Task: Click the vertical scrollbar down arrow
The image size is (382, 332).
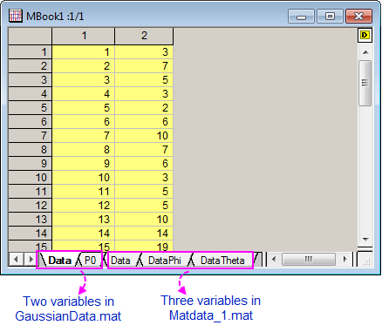Action: point(365,240)
